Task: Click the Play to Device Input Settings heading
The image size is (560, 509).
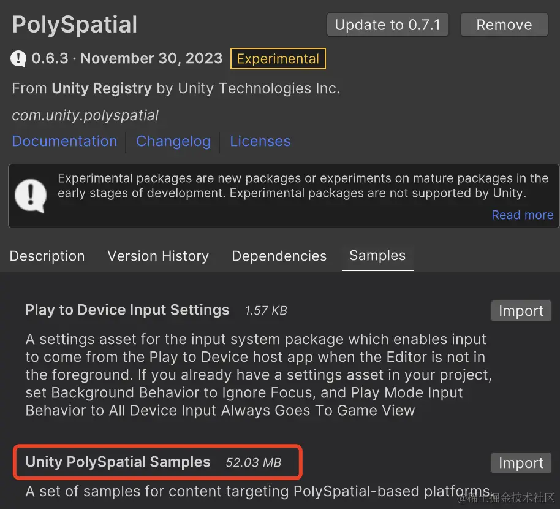Action: tap(127, 310)
